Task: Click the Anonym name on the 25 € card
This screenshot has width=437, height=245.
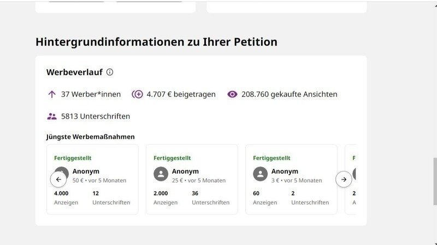Action: (x=185, y=171)
